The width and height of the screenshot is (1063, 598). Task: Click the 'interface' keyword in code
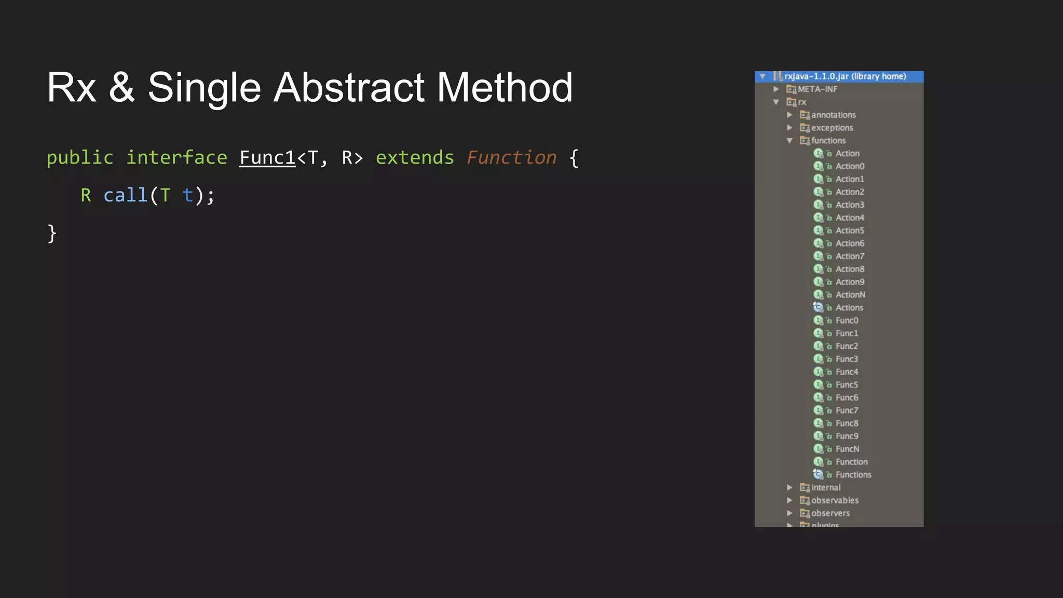coord(176,158)
